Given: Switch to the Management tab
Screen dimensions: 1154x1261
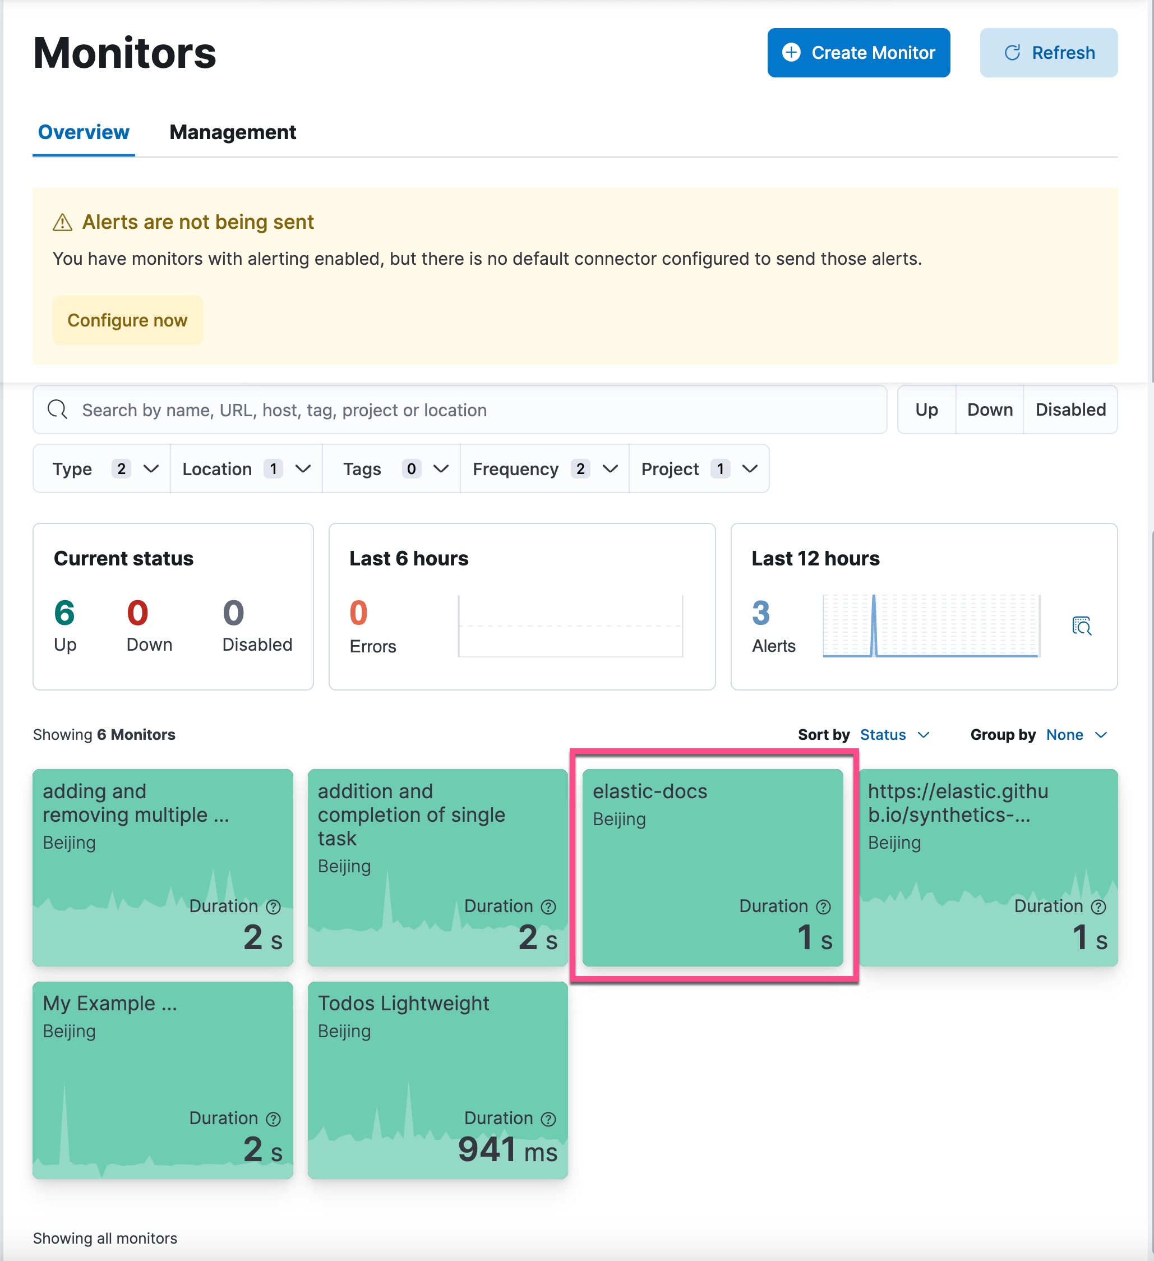Looking at the screenshot, I should click(233, 132).
